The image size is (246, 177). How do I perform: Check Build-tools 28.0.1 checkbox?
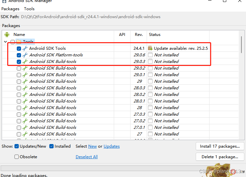pyautogui.click(x=19, y=102)
